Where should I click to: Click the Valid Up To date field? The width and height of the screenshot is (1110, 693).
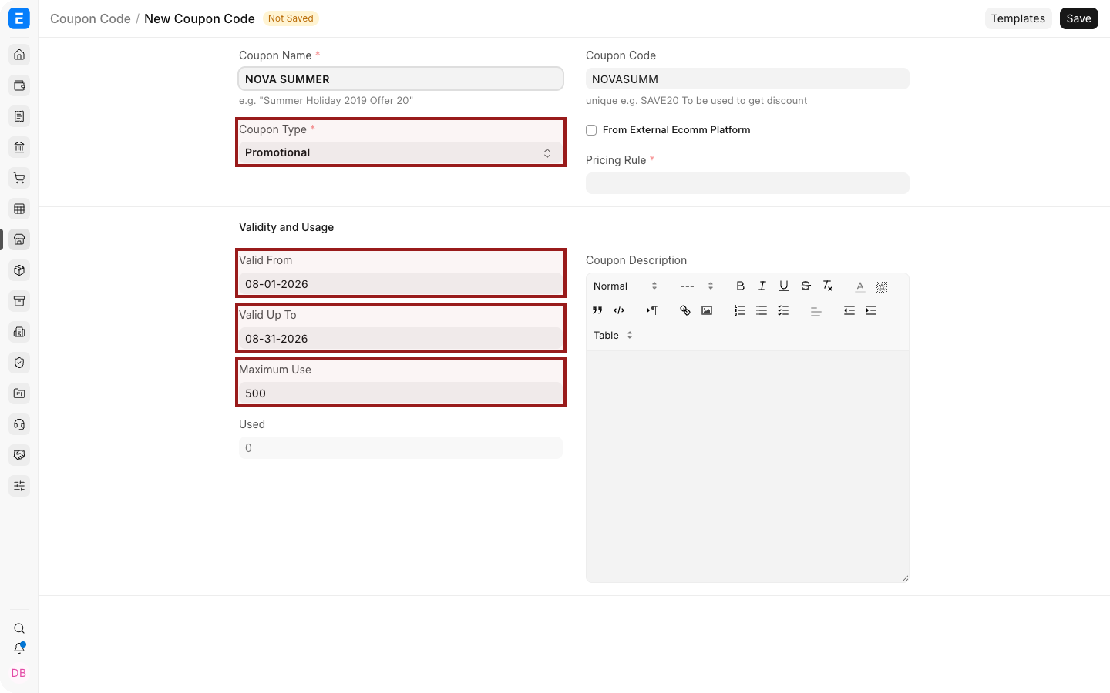click(x=401, y=339)
